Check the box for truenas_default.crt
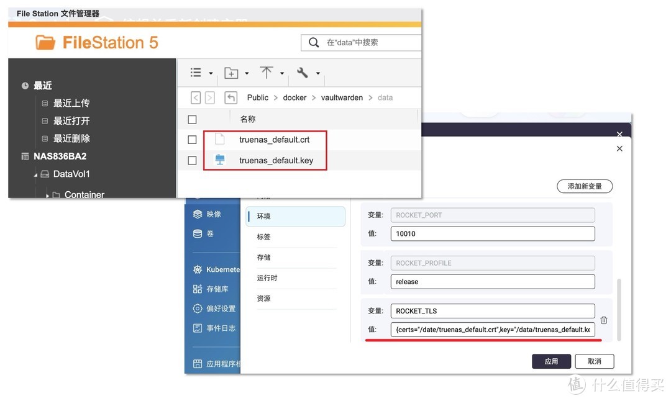Screen dimensions: 671x401 click(x=192, y=140)
